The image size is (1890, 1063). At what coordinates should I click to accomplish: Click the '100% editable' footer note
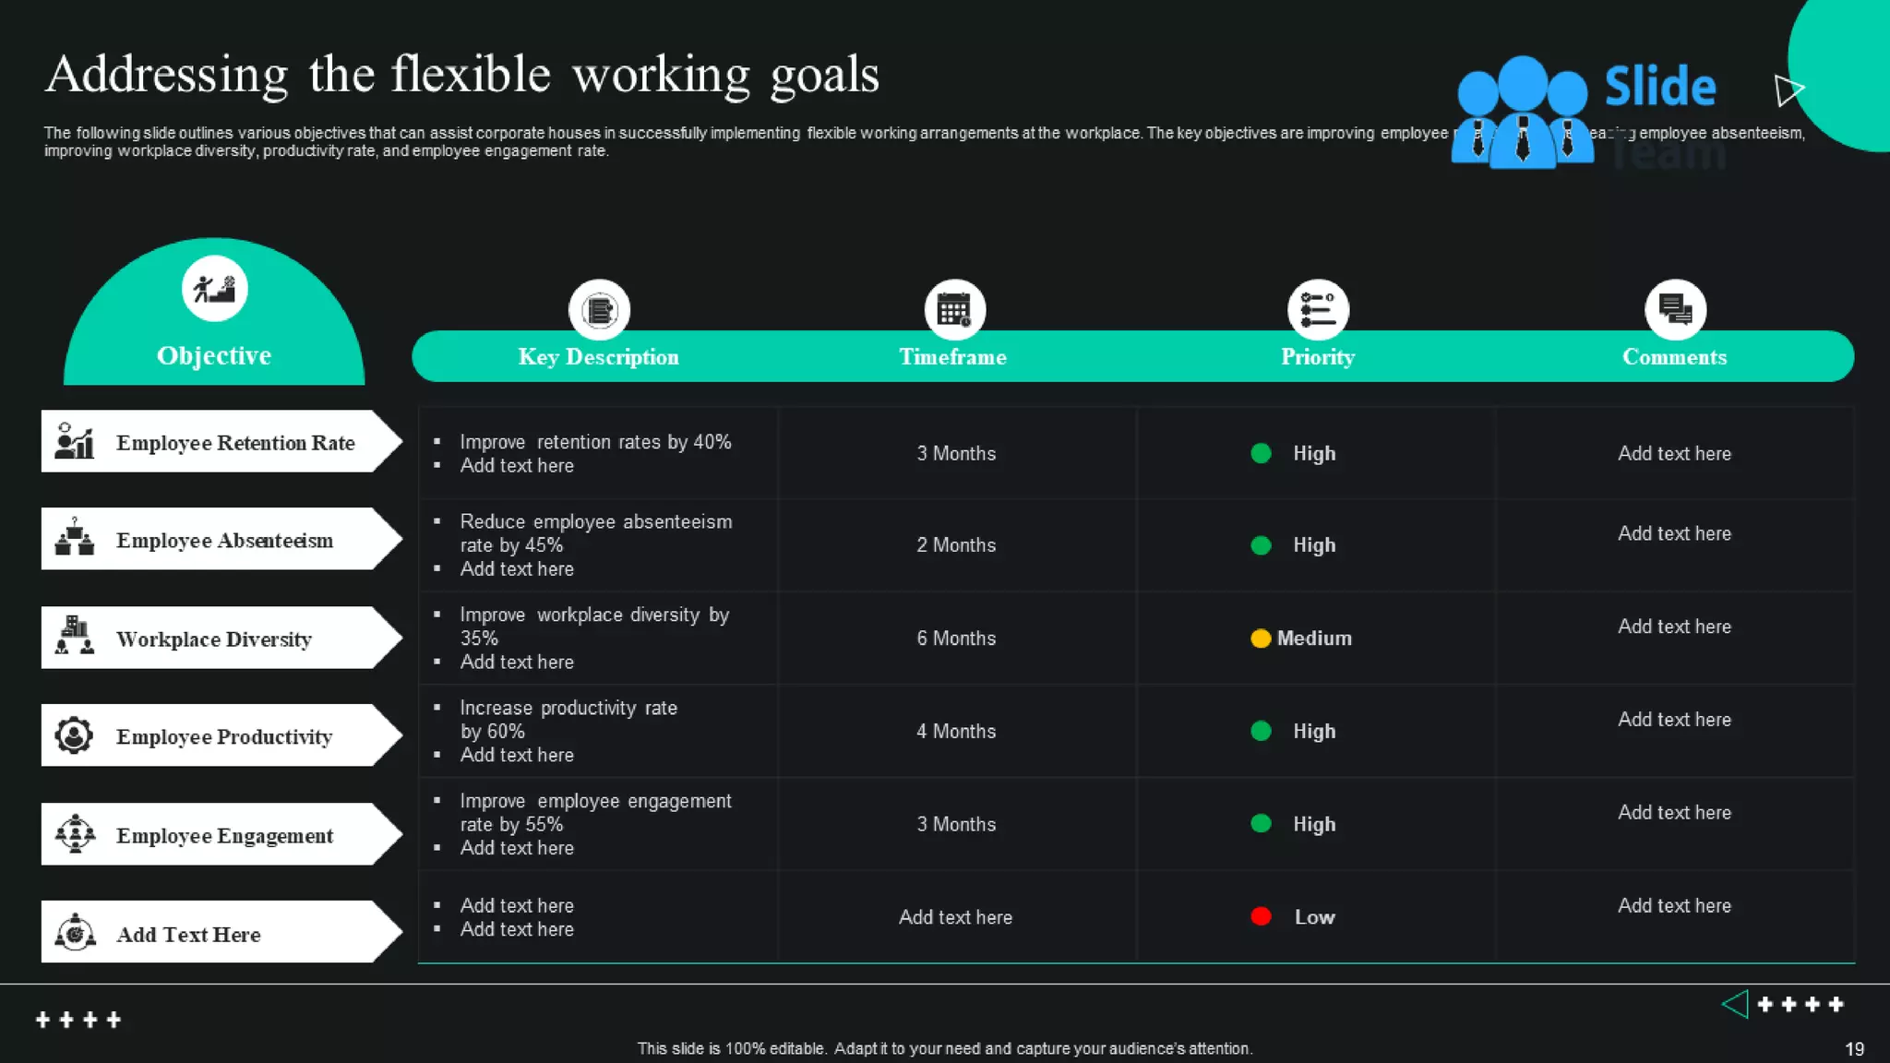tap(945, 1049)
